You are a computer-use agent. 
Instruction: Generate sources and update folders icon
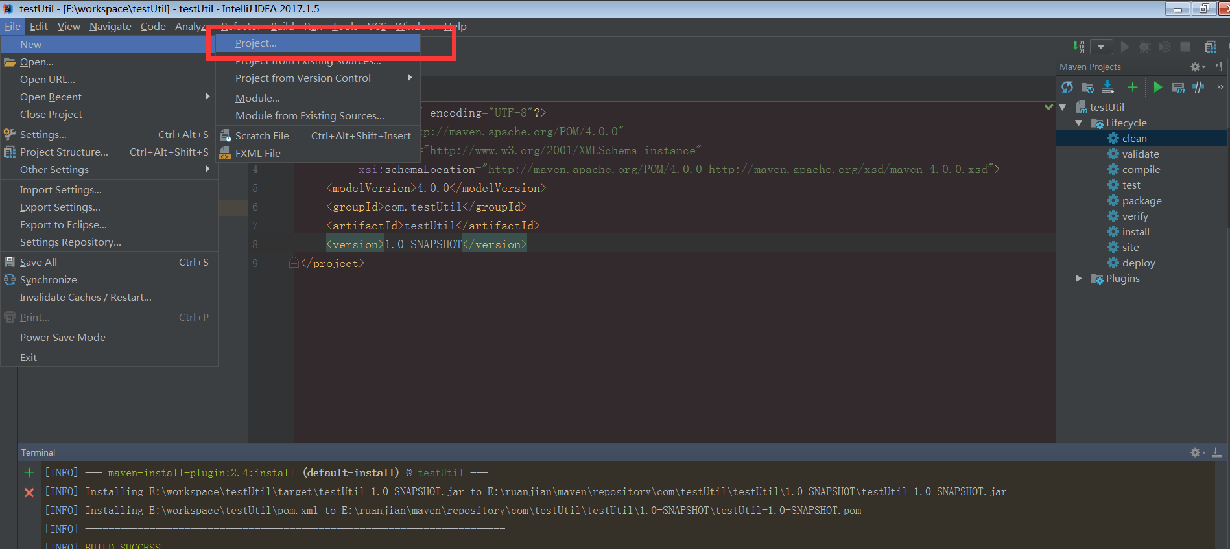click(1088, 88)
